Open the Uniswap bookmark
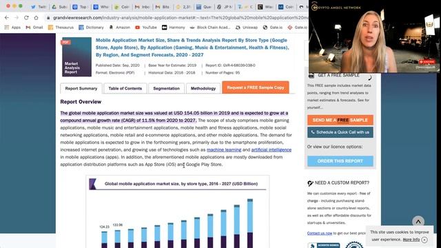This screenshot has width=441, height=248. coord(247,28)
